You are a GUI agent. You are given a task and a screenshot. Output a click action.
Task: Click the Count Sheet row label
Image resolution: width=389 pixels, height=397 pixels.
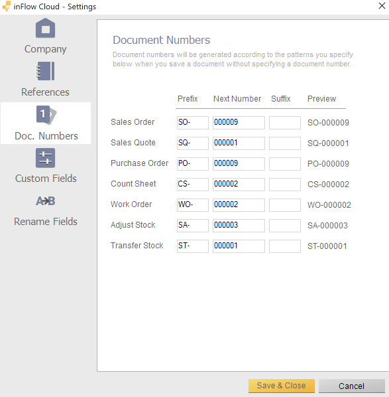133,184
